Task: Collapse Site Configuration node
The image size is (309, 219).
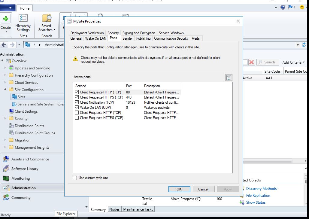Action: [x=5, y=89]
